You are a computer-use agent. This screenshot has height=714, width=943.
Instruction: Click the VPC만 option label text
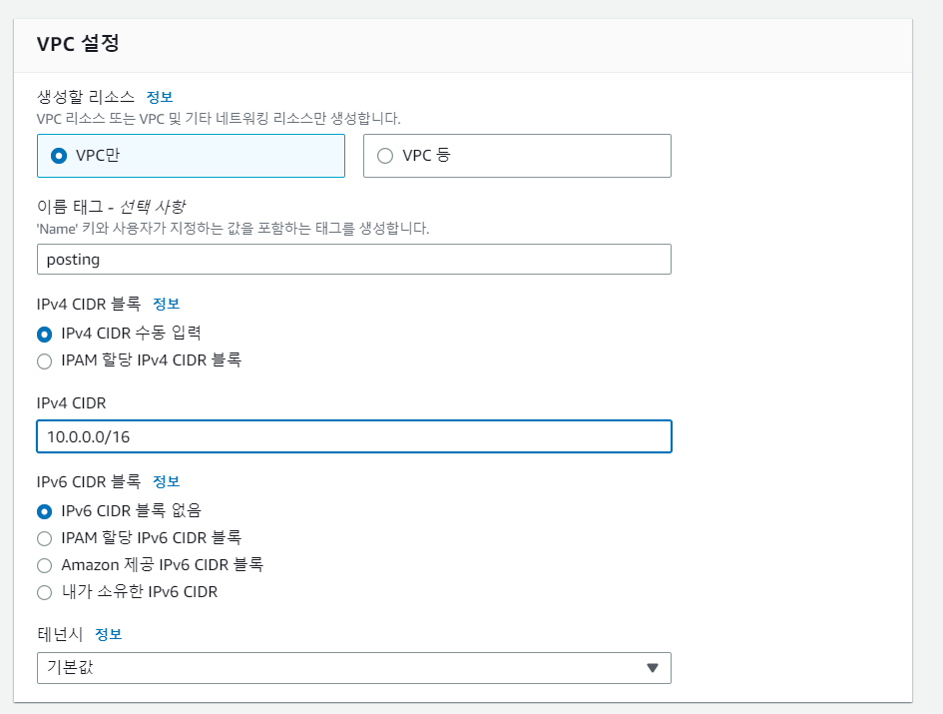[x=98, y=156]
